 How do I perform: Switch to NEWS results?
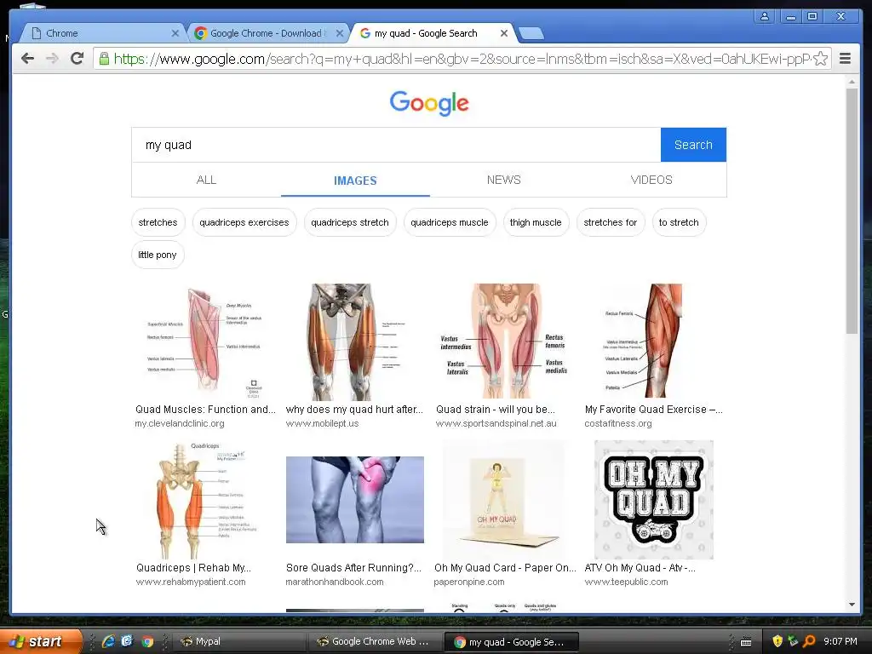coord(504,180)
